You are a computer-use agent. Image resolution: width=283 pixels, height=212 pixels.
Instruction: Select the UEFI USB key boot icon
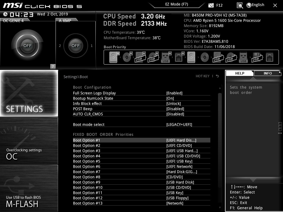[x=166, y=57]
